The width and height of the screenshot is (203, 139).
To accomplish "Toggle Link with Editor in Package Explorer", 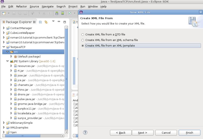I will pos(46,22).
